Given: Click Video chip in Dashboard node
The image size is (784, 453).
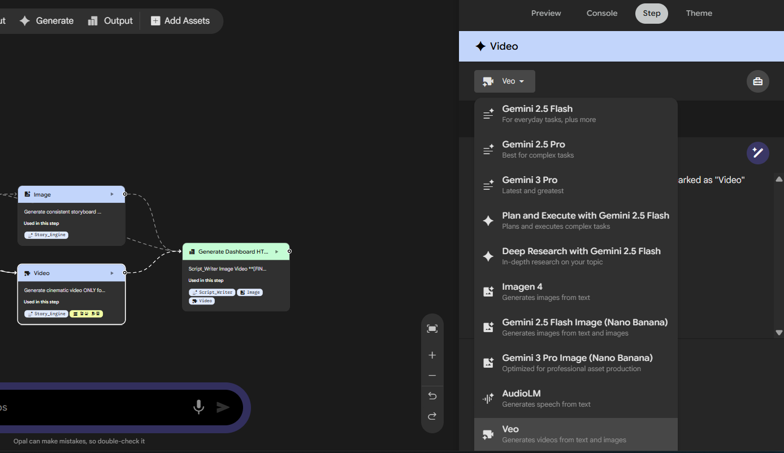Looking at the screenshot, I should point(202,301).
